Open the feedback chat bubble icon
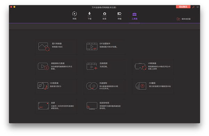The width and height of the screenshot is (209, 136). [198, 7]
